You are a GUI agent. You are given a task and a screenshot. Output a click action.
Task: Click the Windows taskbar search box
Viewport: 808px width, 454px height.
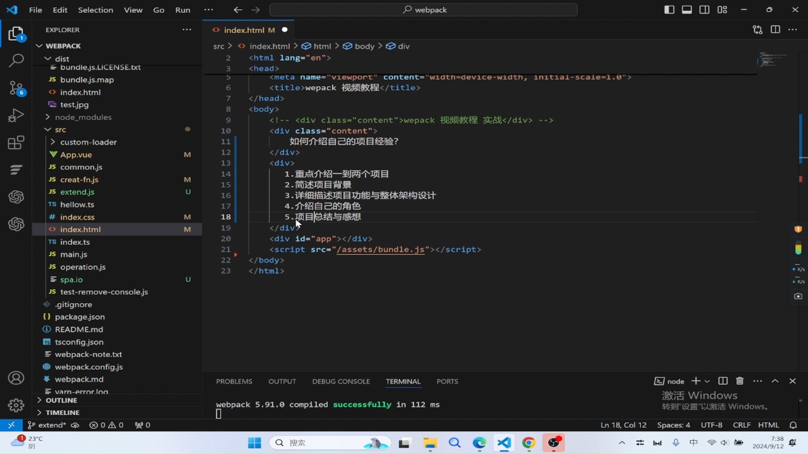(x=330, y=443)
